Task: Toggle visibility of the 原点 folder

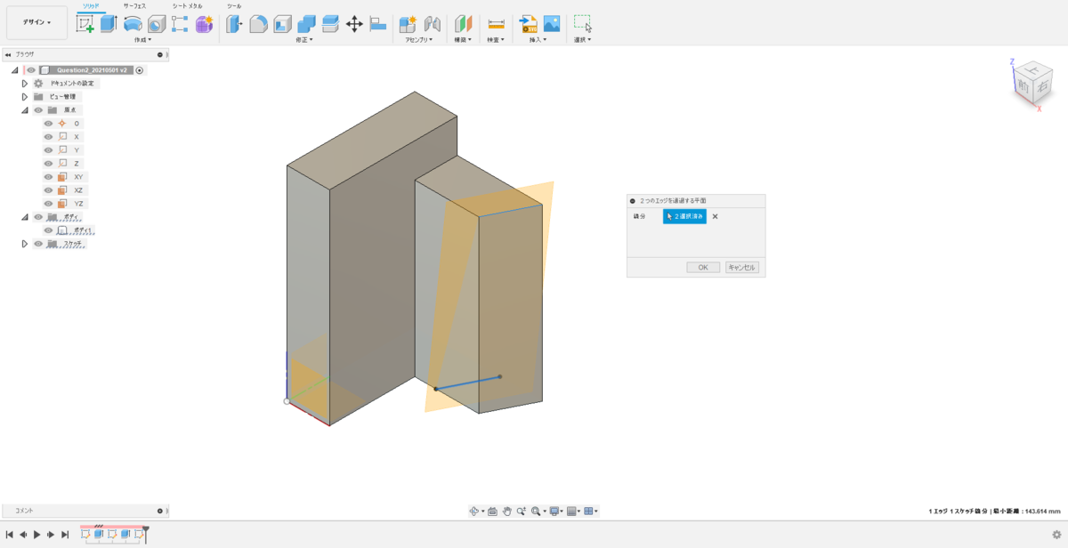Action: tap(38, 110)
